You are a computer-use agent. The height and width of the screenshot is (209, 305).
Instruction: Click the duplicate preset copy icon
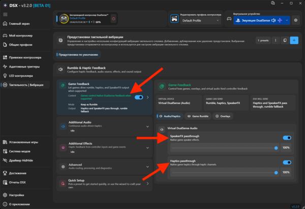click(285, 41)
